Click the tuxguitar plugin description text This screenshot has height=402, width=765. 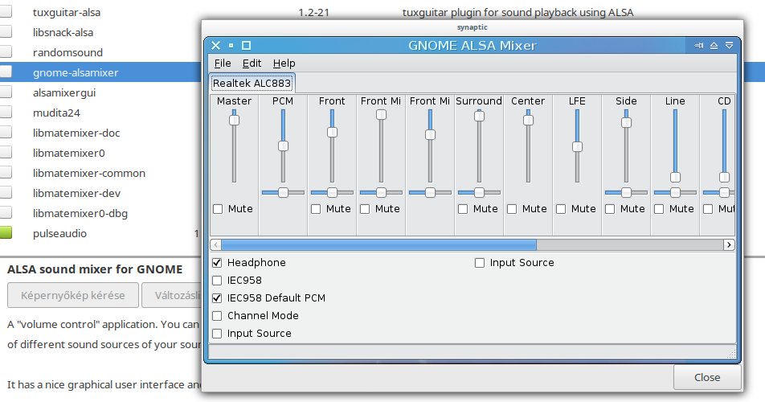pyautogui.click(x=517, y=13)
